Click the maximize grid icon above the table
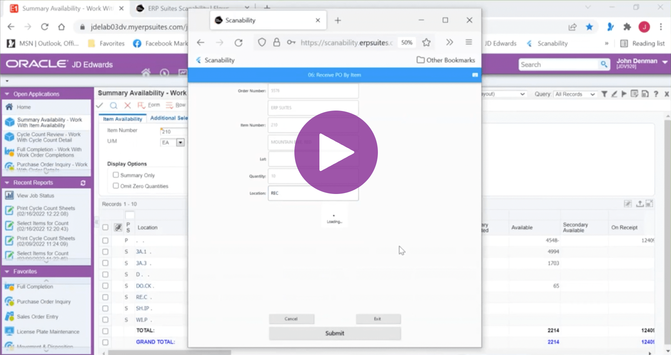 pos(649,204)
